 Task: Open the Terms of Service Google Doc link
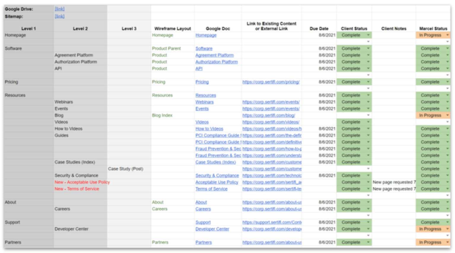coord(211,189)
